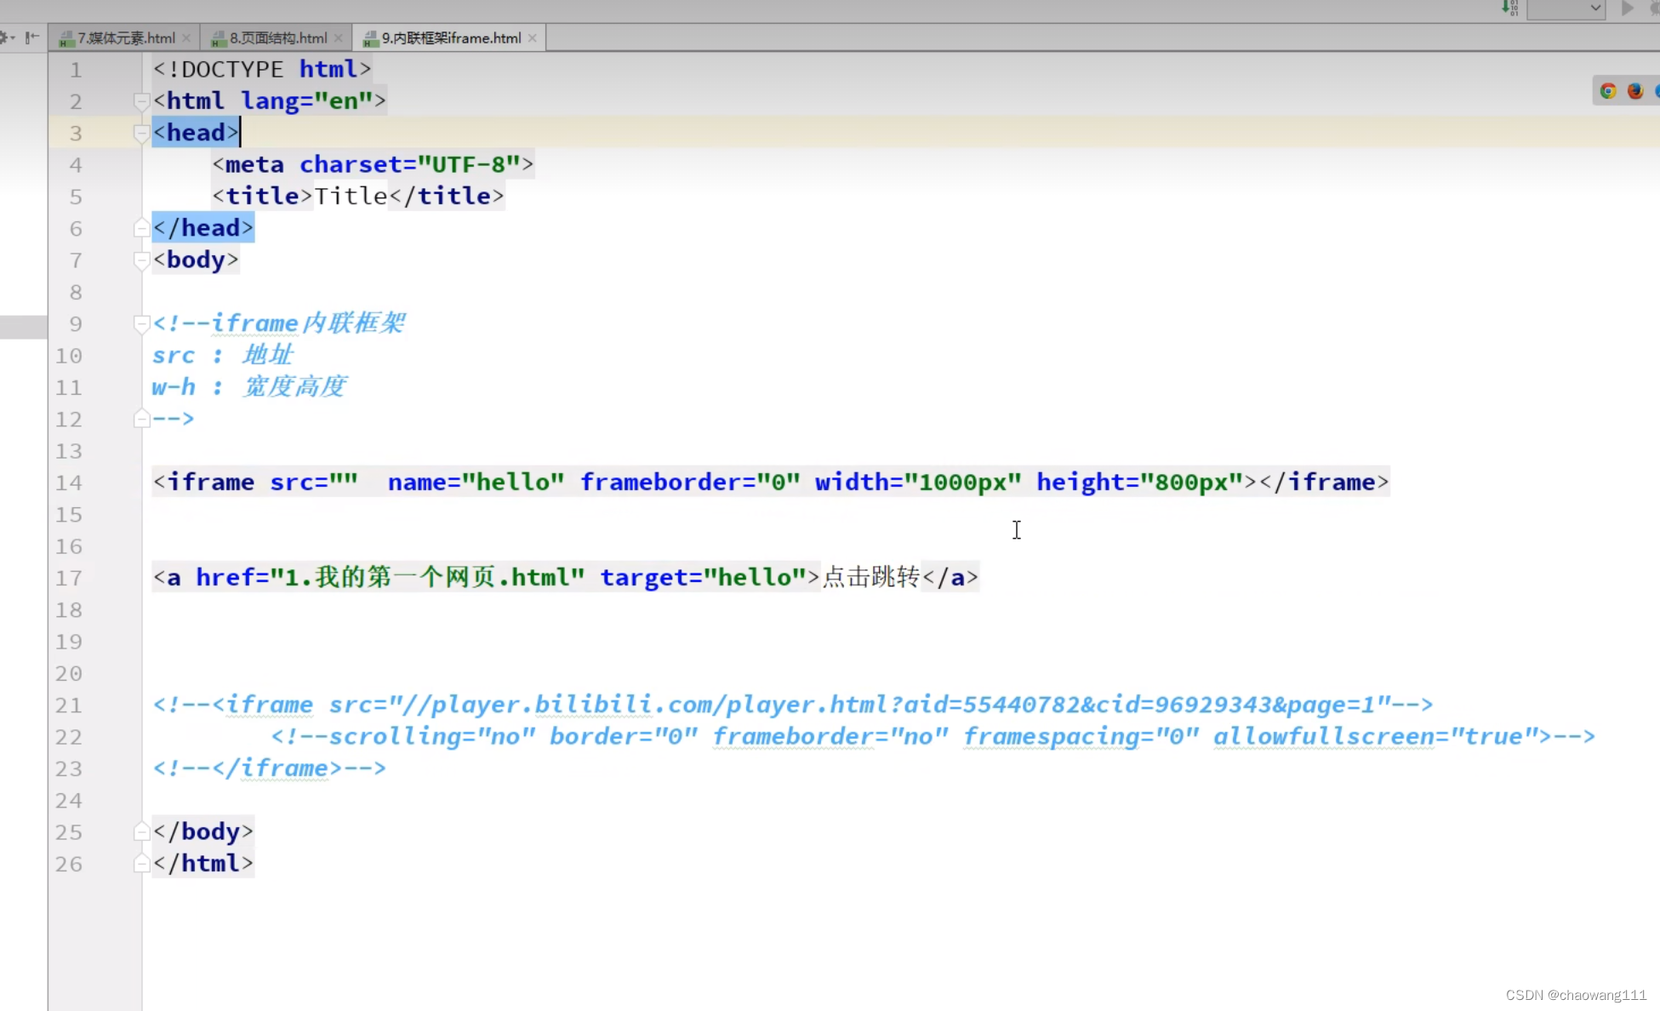This screenshot has width=1660, height=1011.
Task: Click the HTML file icon on 7.媒体元素.html tab
Action: tap(66, 37)
